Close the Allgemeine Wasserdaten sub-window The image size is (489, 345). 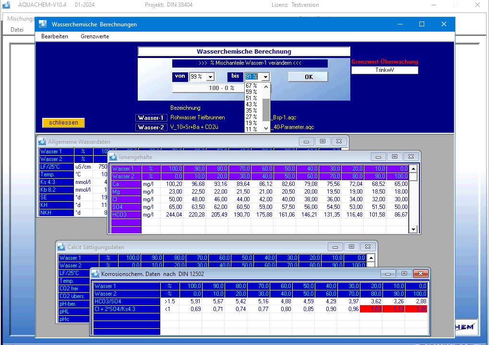(x=339, y=141)
